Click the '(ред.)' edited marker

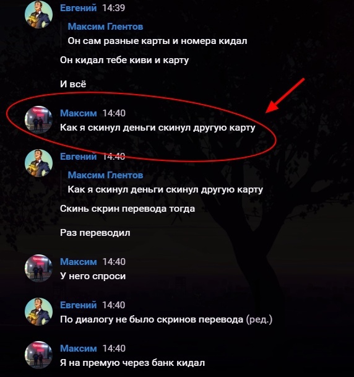(x=259, y=319)
